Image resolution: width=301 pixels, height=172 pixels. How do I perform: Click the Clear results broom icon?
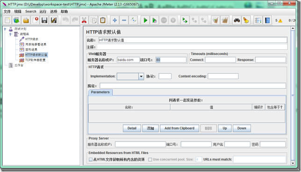(215, 20)
